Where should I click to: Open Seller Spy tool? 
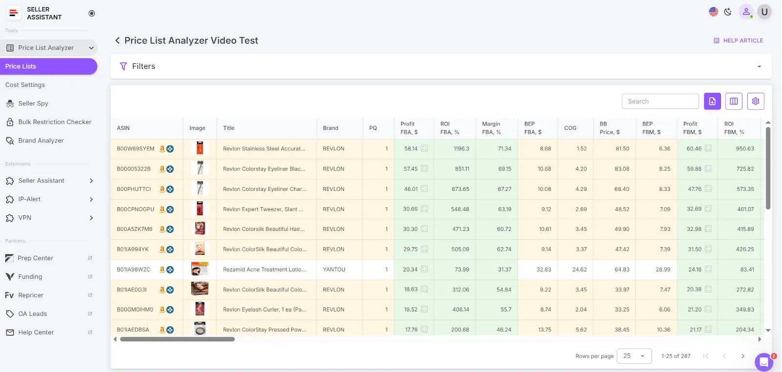point(33,103)
